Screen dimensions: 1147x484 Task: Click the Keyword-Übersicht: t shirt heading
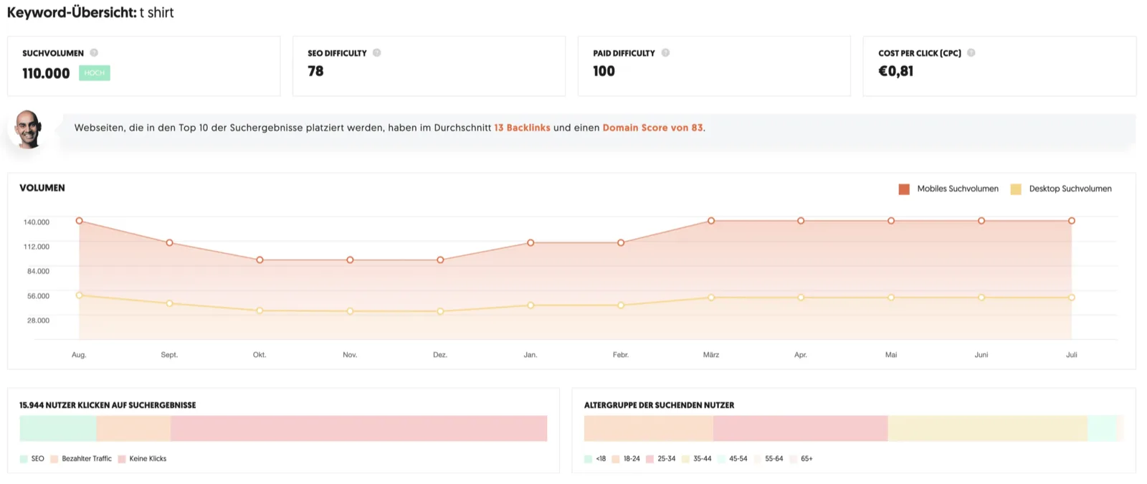tap(90, 12)
